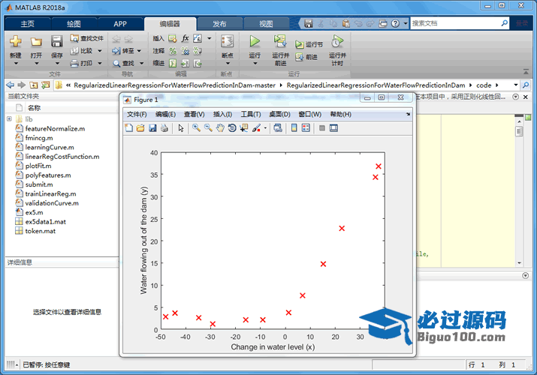The height and width of the screenshot is (375, 537).
Task: Expand the lib folder in file tree
Action: coord(9,119)
